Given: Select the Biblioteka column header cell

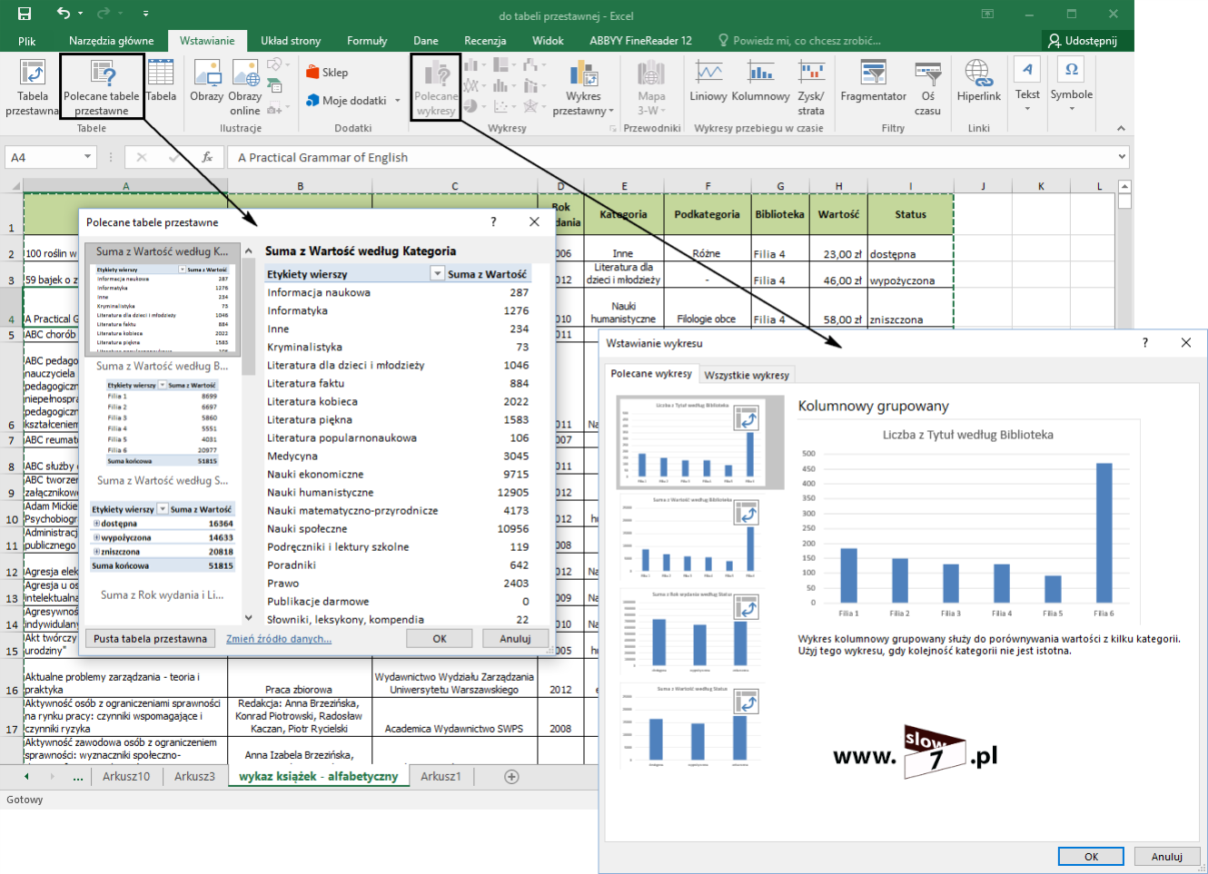Looking at the screenshot, I should tap(779, 214).
